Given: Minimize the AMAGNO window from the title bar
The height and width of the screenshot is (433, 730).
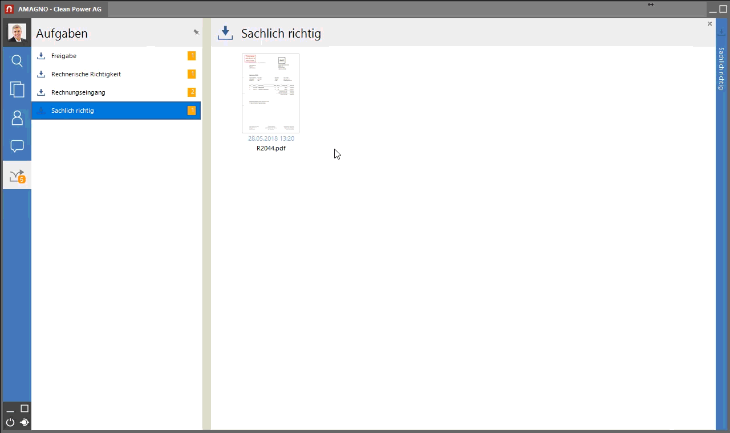Looking at the screenshot, I should click(713, 11).
